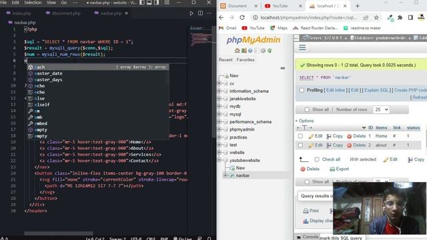
Task: Open the Selection menu in VS Code
Action: [x=33, y=3]
